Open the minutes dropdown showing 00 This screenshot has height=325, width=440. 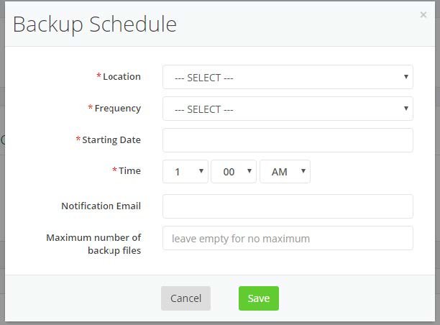234,172
